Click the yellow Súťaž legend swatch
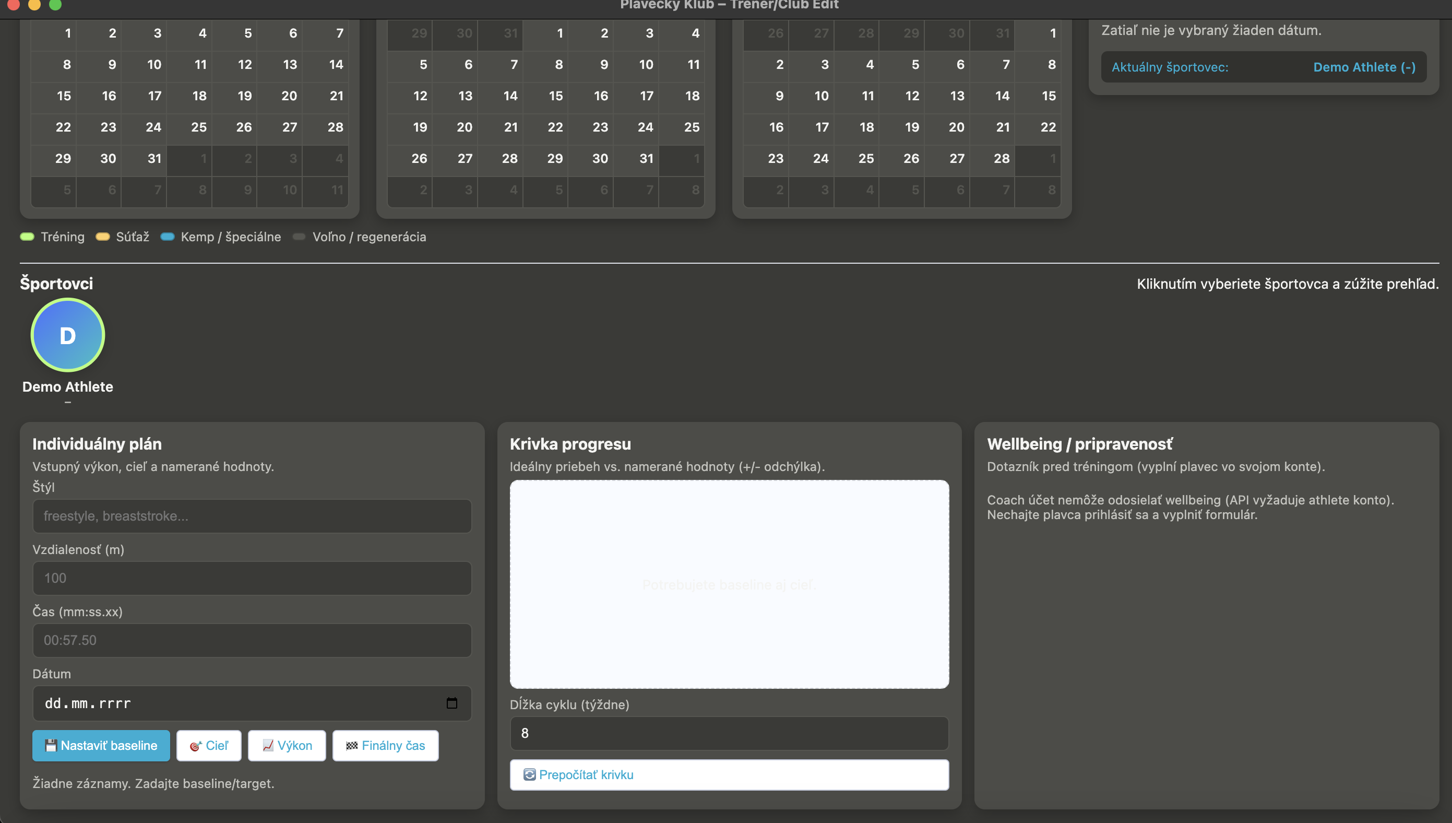The height and width of the screenshot is (823, 1452). 102,237
